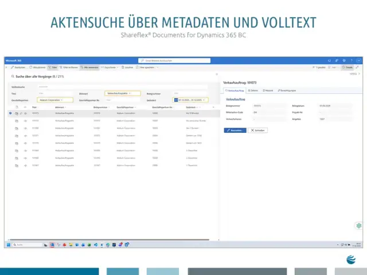The image size is (367, 275).
Task: Click the Belegnummer filter field
Action: [x=190, y=93]
